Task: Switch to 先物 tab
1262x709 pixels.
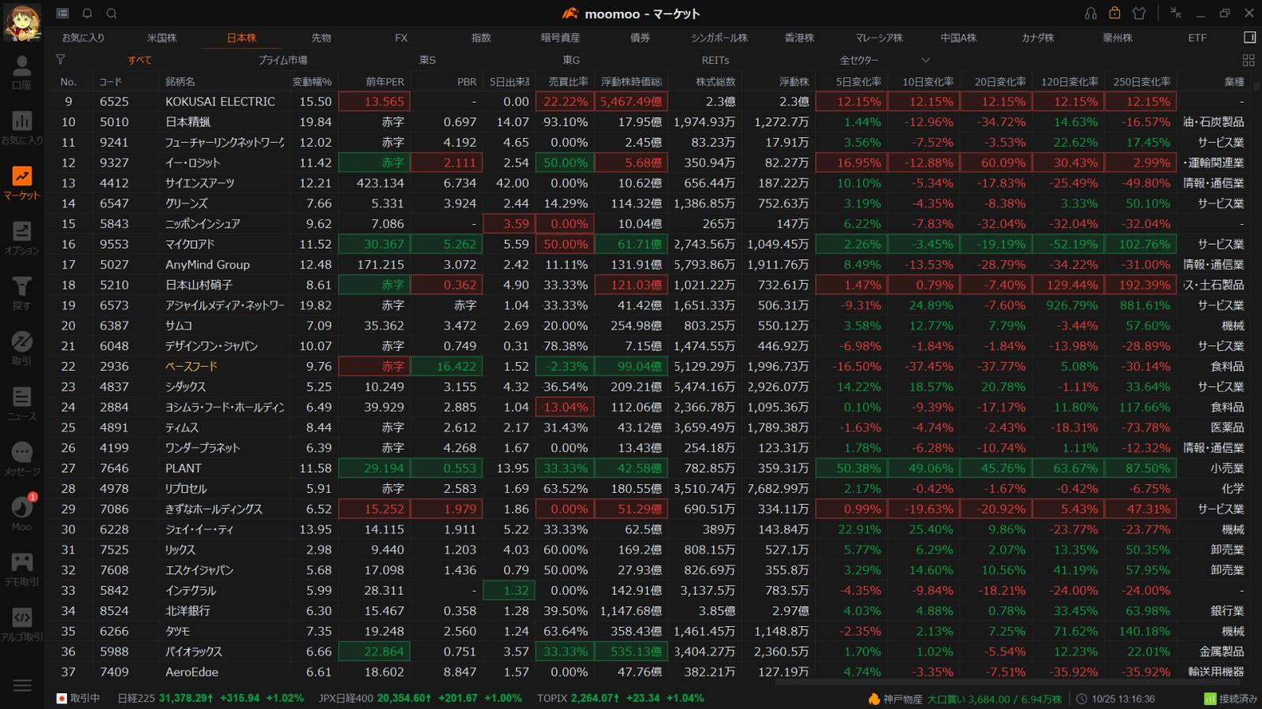Action: 321,37
